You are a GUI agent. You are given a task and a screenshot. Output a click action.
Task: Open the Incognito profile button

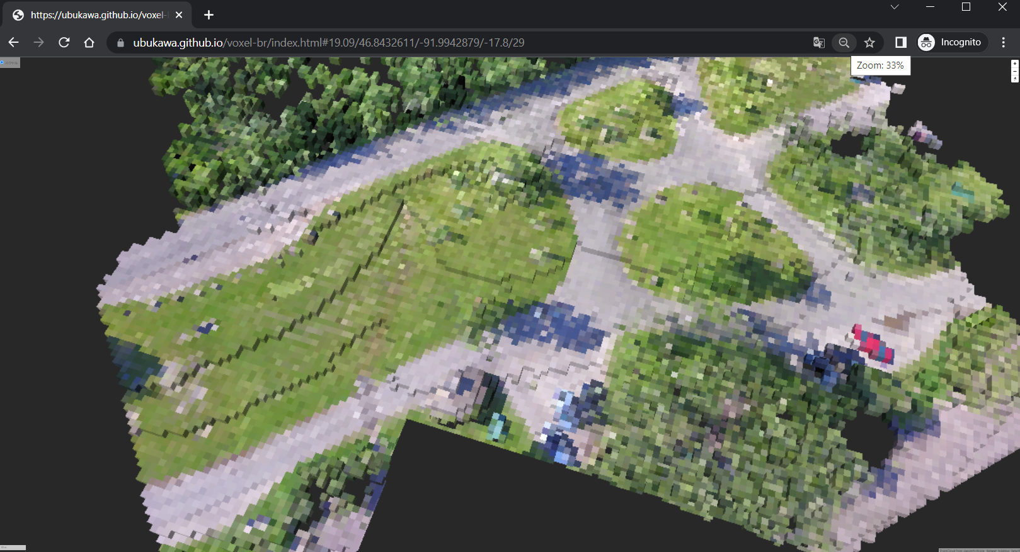[x=953, y=42]
